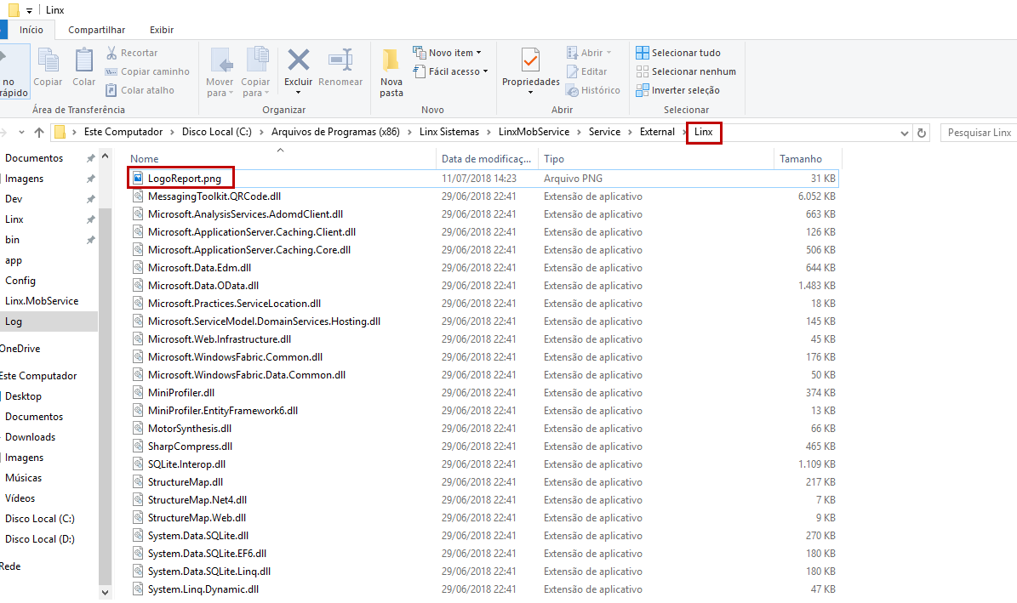
Task: Click navigation pane scroll down arrow
Action: [x=105, y=592]
